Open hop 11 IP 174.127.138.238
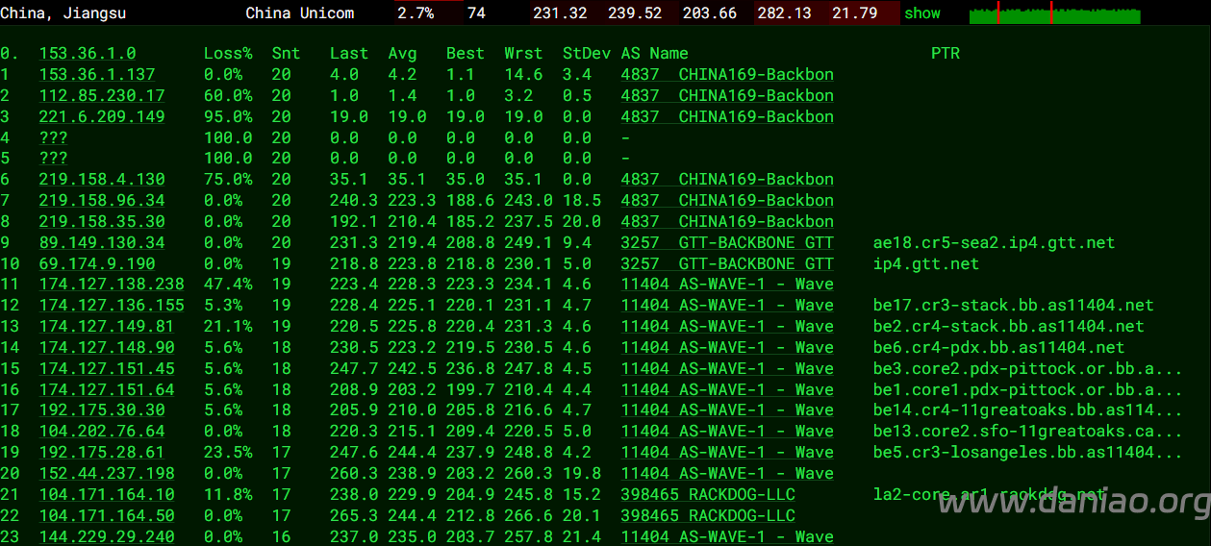This screenshot has height=546, width=1211. [112, 284]
